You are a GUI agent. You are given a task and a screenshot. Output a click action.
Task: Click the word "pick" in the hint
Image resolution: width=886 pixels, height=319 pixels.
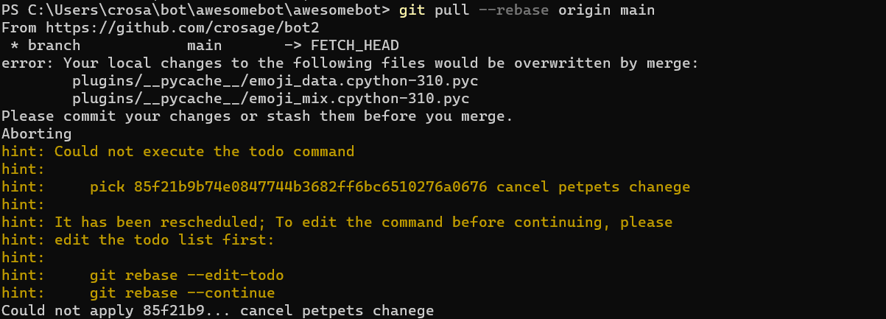click(108, 187)
